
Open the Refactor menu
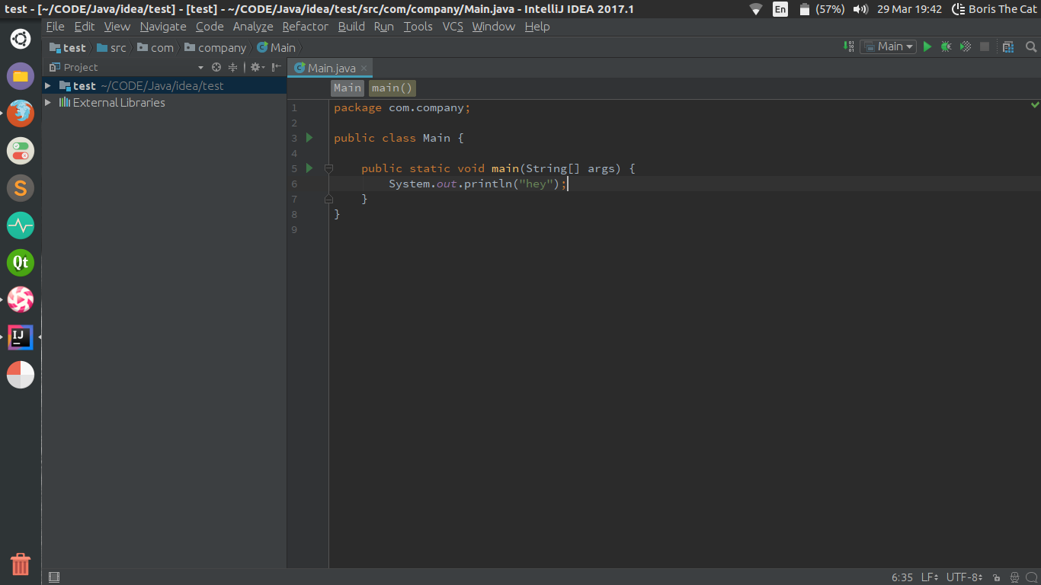[x=305, y=27]
